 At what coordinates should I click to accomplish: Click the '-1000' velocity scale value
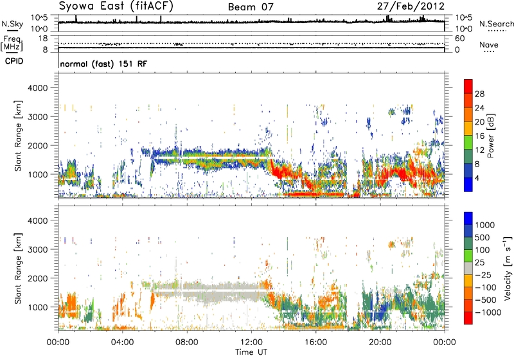coord(488,312)
